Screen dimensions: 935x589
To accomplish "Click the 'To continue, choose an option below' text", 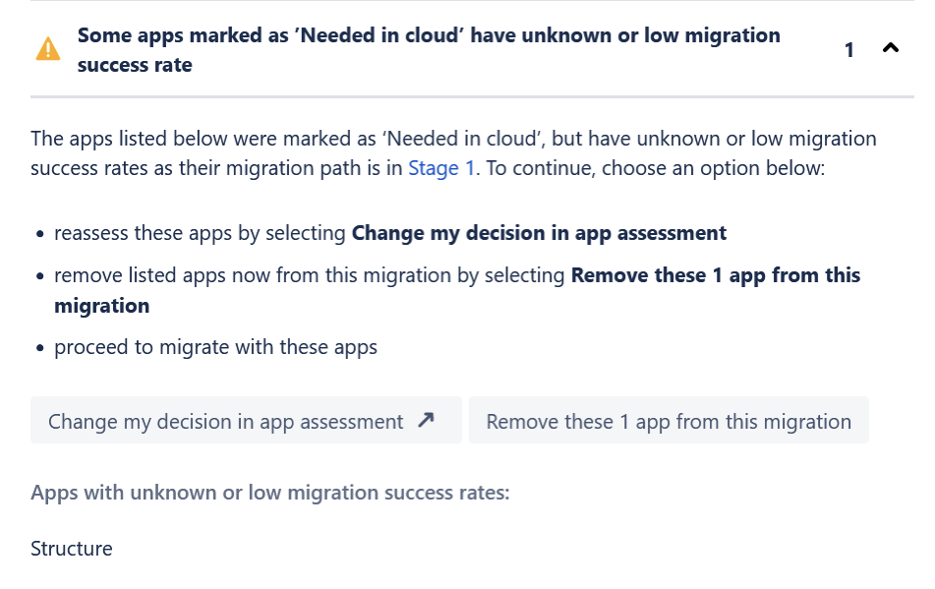I will (x=656, y=168).
